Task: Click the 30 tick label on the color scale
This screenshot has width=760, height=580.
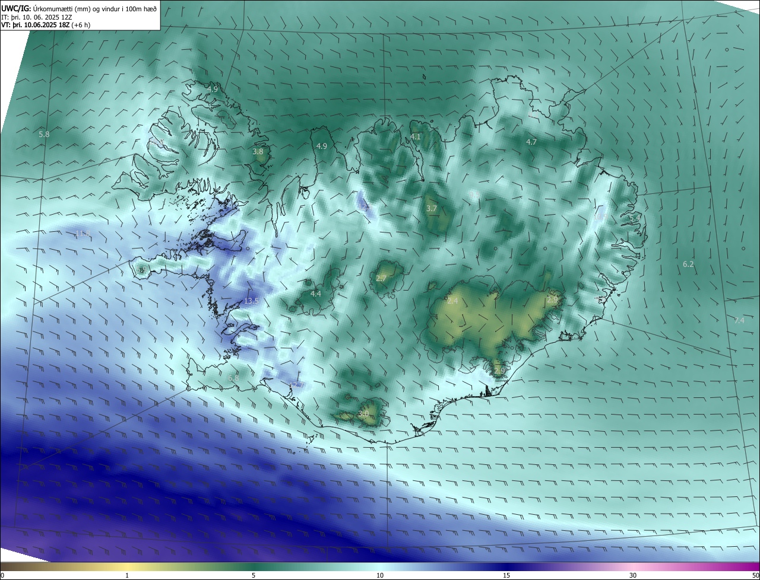Action: (x=633, y=575)
